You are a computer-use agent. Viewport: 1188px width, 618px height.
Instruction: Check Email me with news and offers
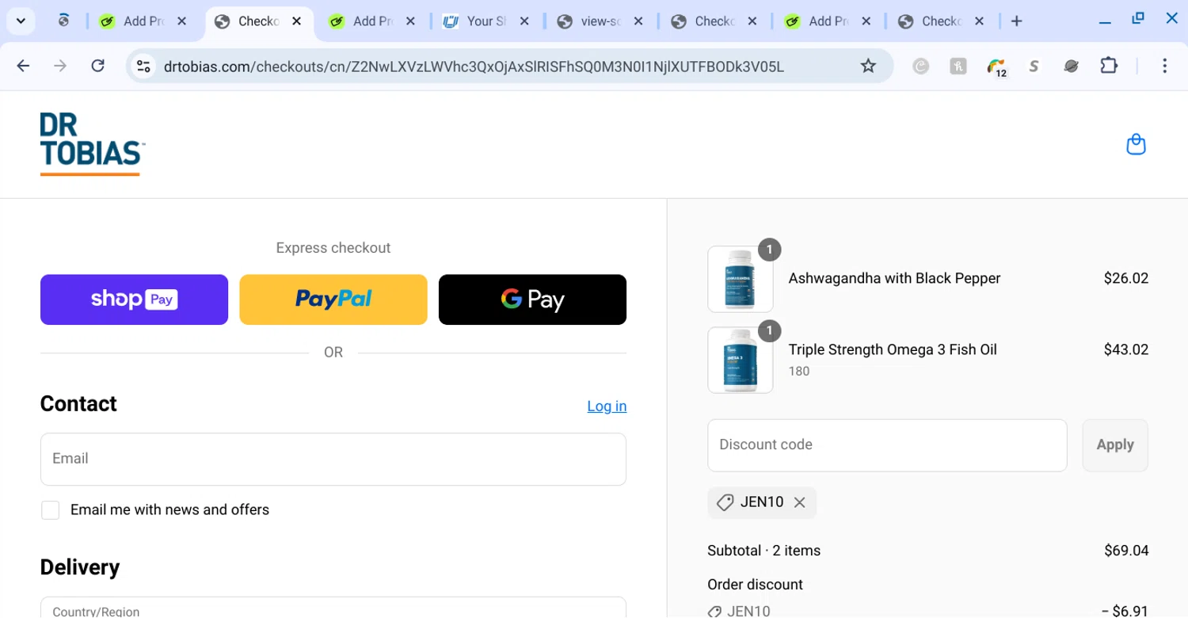pyautogui.click(x=51, y=510)
